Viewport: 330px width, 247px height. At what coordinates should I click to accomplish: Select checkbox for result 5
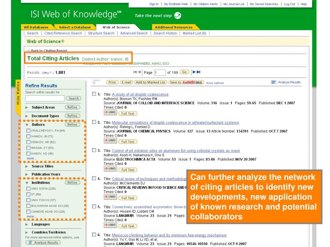[x=94, y=206]
